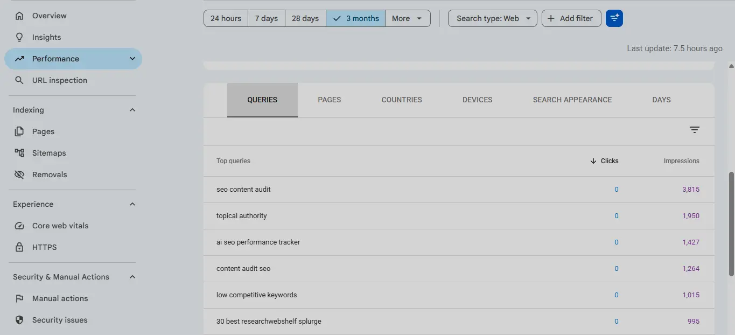Screen dimensions: 735x335
Task: Switch to the Devices tab
Action: [478, 100]
